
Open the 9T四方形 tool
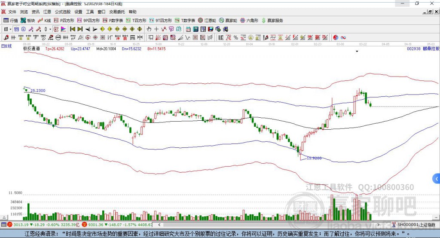click(x=160, y=21)
